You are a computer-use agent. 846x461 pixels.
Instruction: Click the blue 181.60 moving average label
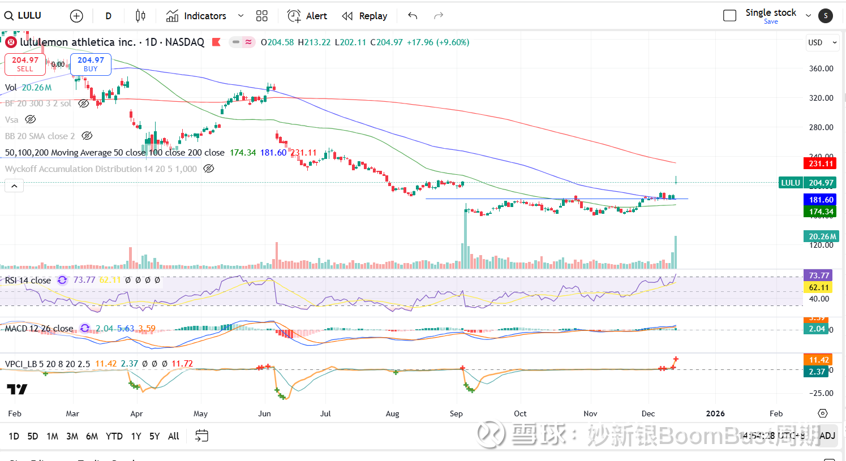[821, 200]
